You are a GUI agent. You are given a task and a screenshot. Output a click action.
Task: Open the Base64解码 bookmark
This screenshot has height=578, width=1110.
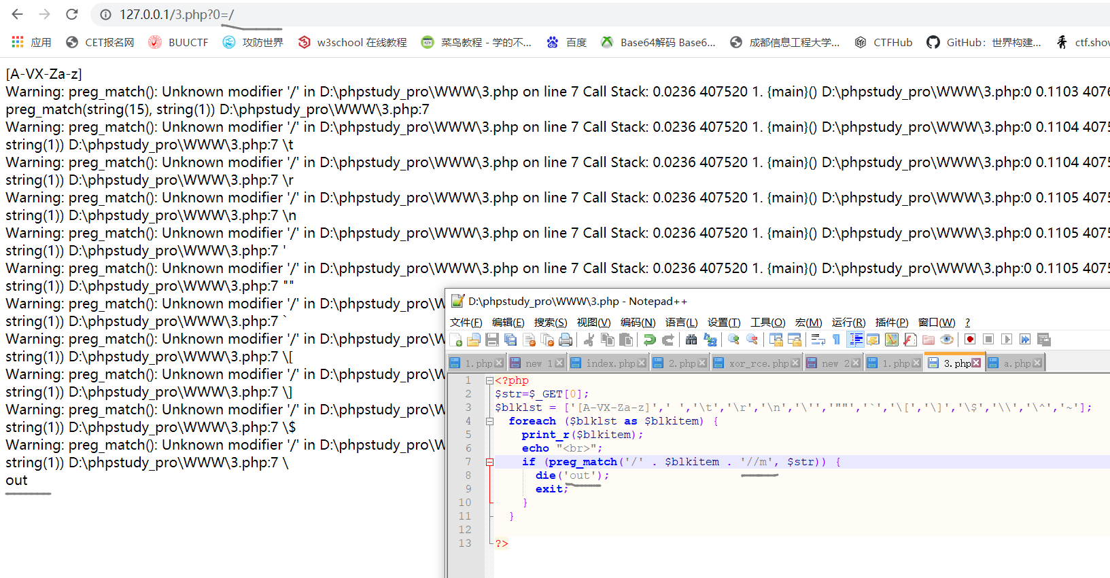point(658,42)
